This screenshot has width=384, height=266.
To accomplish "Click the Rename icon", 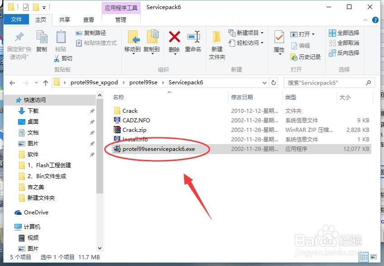I will click(193, 37).
